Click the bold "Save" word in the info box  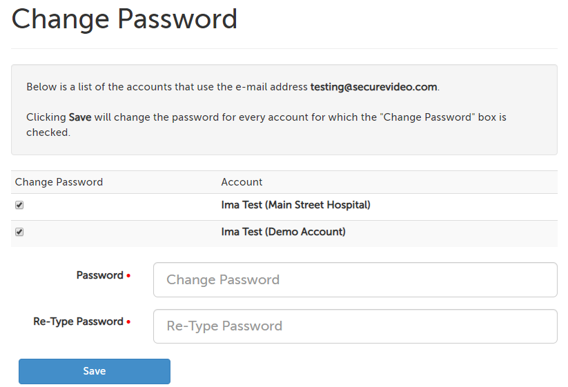pos(80,117)
